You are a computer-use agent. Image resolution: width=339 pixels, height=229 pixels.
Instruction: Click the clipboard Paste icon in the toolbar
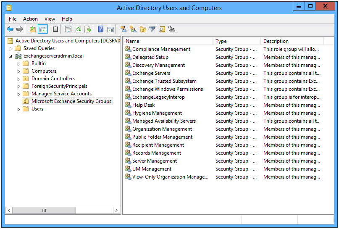(55, 29)
